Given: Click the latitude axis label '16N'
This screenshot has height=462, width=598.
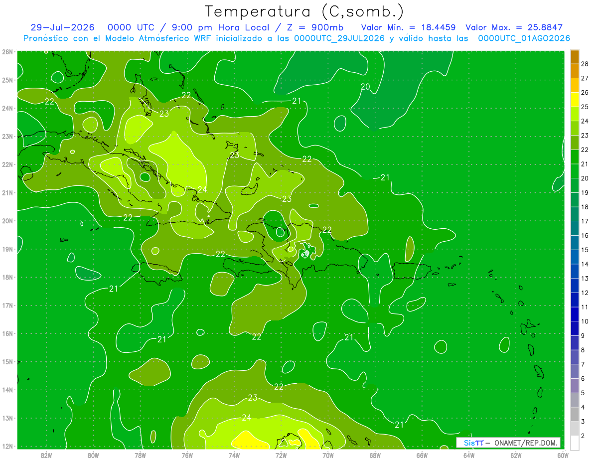Looking at the screenshot, I should [x=7, y=333].
